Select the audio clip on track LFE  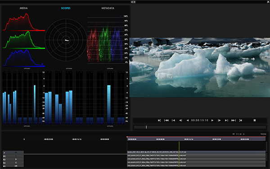196,165
